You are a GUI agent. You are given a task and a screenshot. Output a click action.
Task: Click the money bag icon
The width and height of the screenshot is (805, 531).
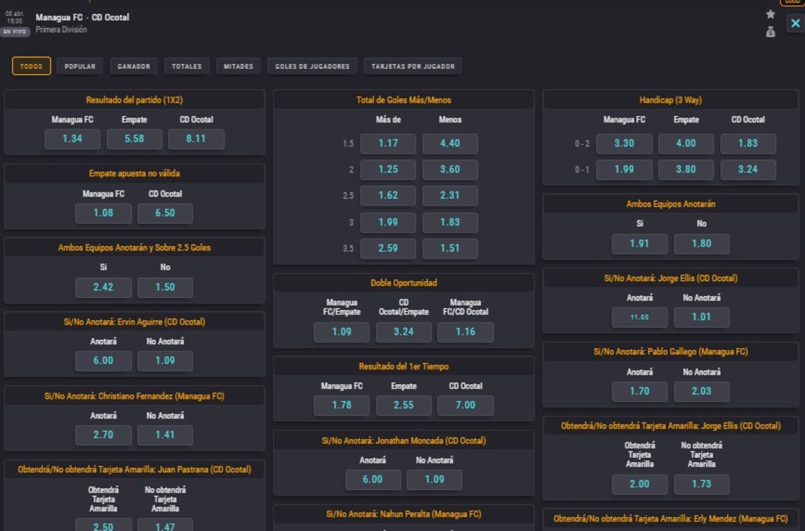coord(770,32)
